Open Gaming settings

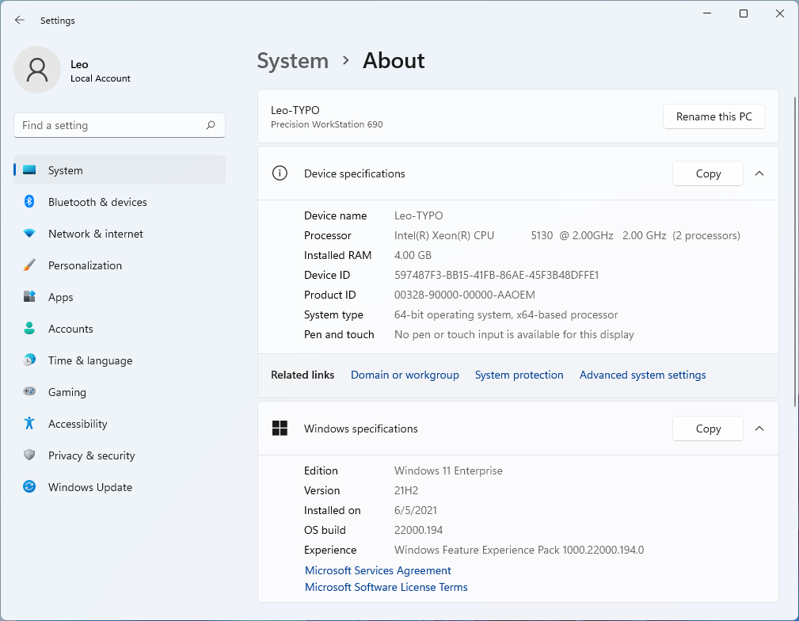[120, 391]
